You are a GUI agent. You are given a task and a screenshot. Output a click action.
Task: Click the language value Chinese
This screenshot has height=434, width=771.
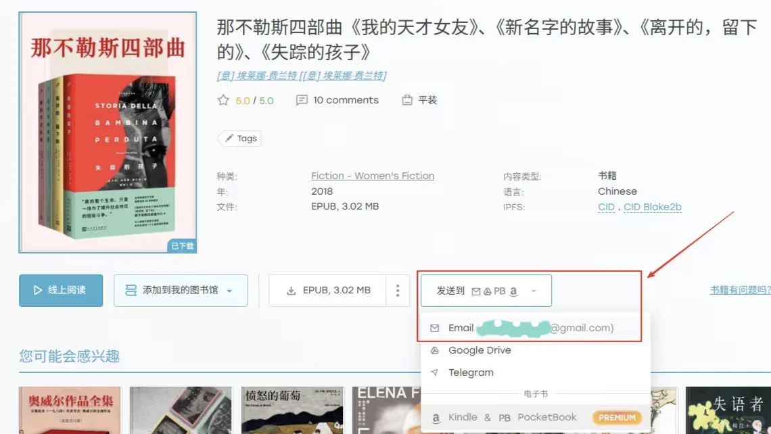pyautogui.click(x=617, y=191)
